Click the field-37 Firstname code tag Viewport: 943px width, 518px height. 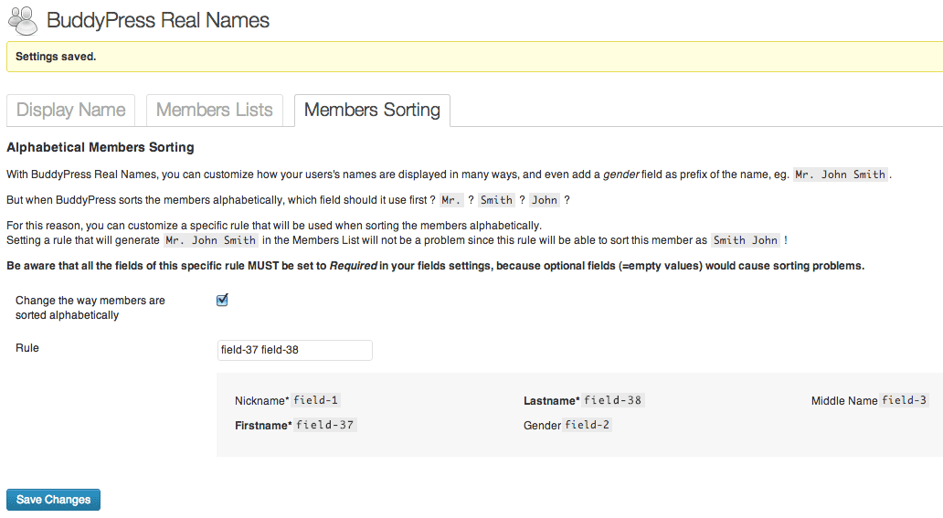pyautogui.click(x=325, y=425)
